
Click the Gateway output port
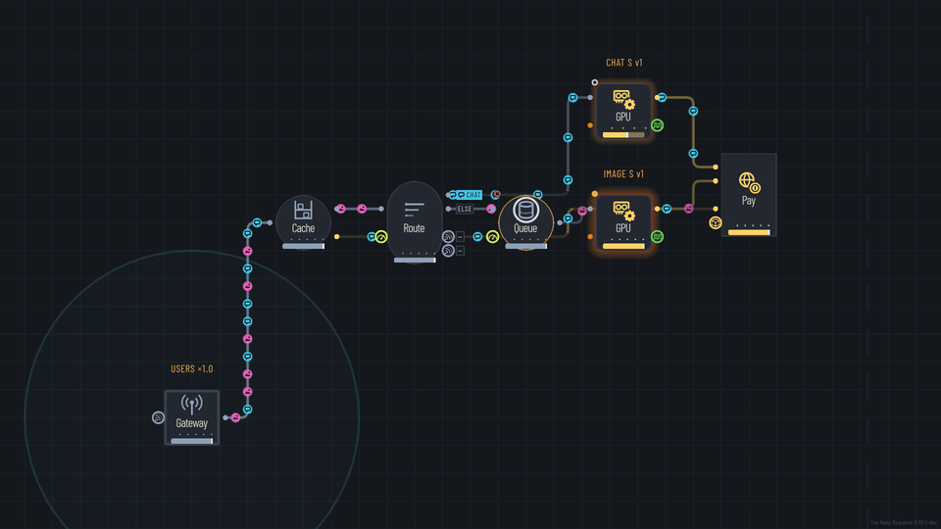tap(225, 417)
